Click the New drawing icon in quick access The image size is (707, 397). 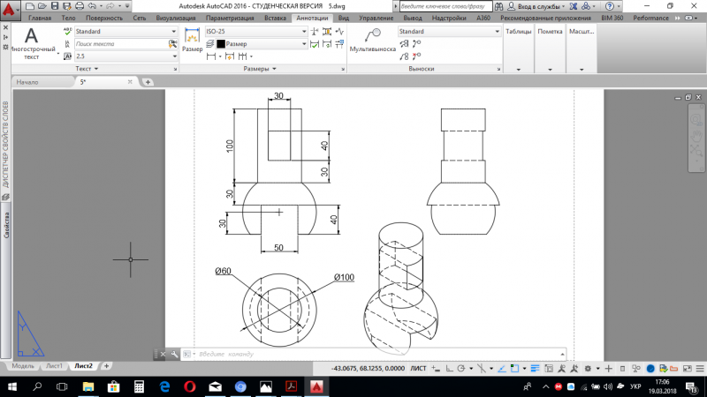pyautogui.click(x=30, y=6)
